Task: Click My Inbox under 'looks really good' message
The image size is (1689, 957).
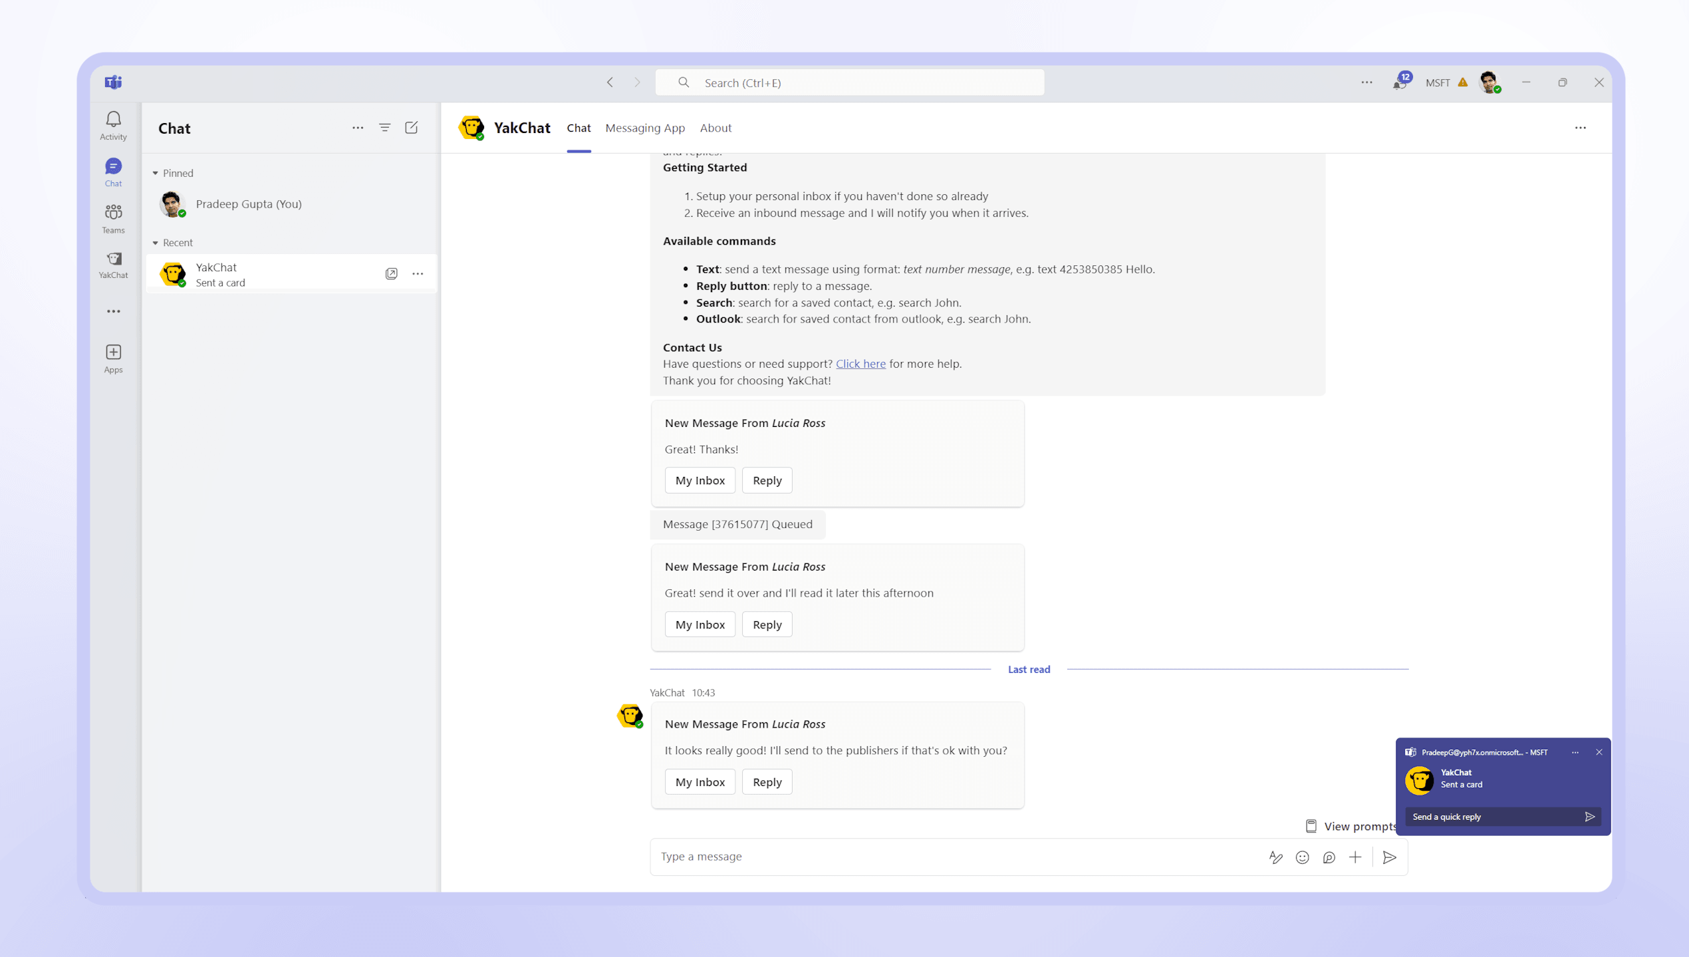Action: tap(700, 782)
